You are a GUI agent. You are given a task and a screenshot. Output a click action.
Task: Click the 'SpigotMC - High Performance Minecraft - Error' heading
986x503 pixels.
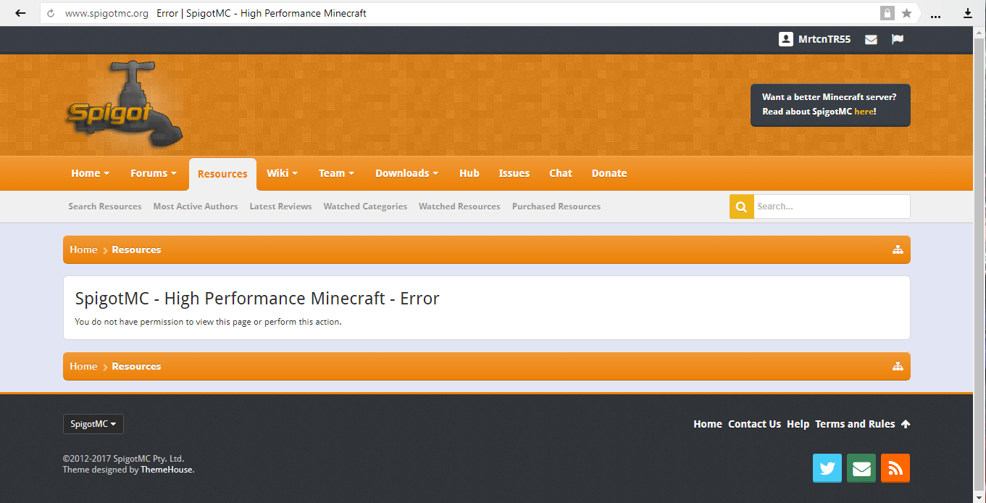257,299
